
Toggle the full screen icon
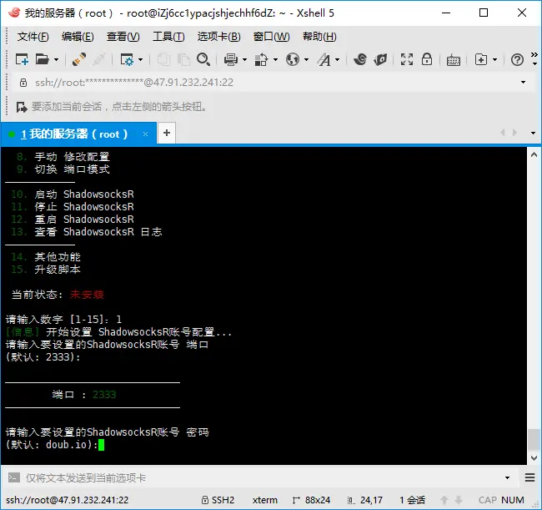click(407, 59)
